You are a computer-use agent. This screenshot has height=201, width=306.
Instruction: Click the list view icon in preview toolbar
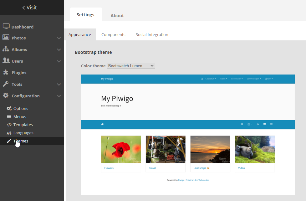pyautogui.click(x=271, y=124)
